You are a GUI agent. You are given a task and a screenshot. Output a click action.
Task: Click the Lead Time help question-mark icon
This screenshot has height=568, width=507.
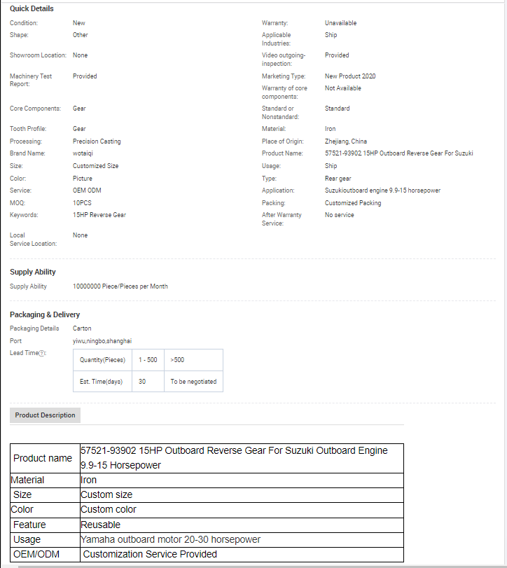42,353
